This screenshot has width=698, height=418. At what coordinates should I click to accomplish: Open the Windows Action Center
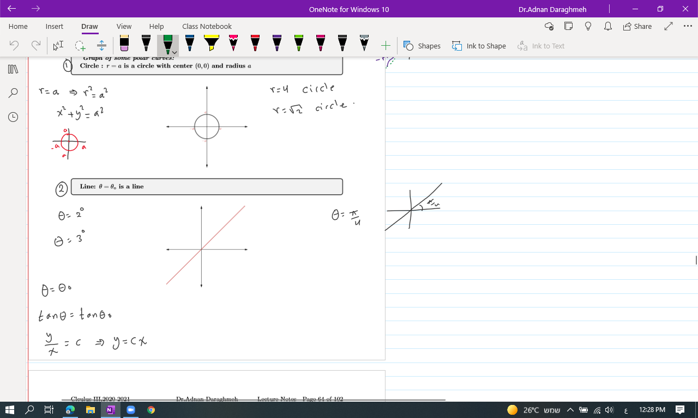click(680, 410)
